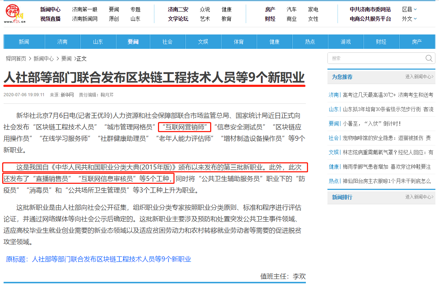Click inside the 搜索 input field
This screenshot has height=284, width=439.
tap(376, 59)
